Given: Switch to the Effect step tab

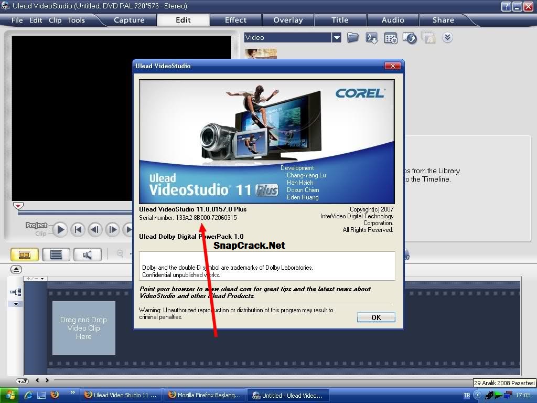Looking at the screenshot, I should click(x=235, y=20).
